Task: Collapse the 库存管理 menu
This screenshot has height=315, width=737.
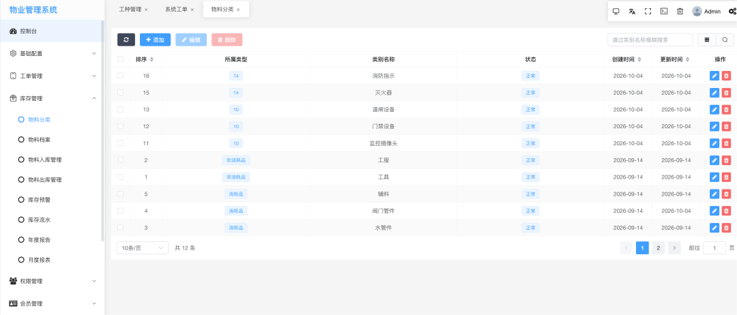Action: [x=52, y=99]
